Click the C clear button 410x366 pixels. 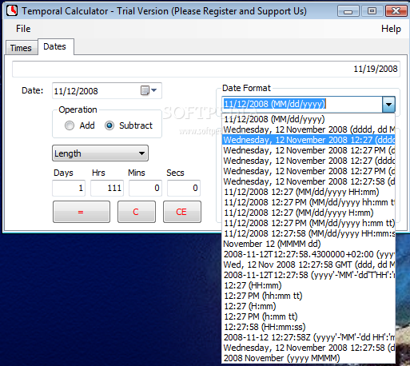pos(137,212)
